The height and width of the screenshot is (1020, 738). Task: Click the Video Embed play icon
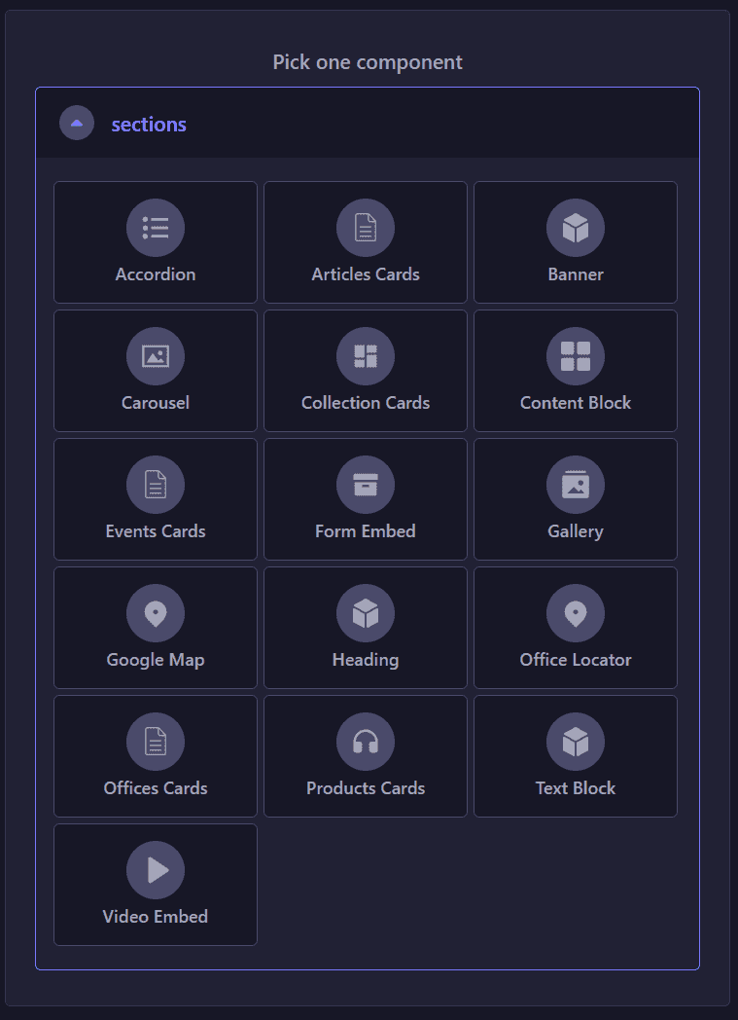tap(156, 869)
